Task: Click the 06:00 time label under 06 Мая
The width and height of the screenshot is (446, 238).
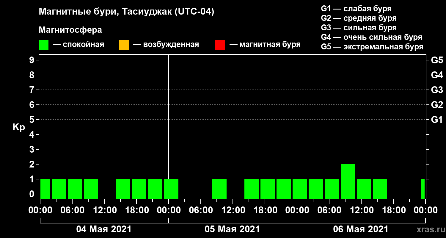Action: pos(329,210)
